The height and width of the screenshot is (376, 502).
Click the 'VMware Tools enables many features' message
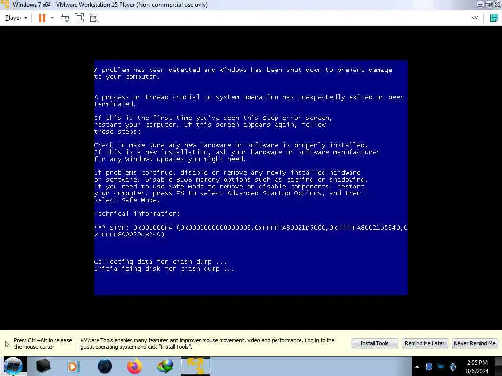(x=207, y=343)
